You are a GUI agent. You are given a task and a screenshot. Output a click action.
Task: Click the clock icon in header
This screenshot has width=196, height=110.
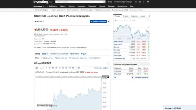[x=144, y=2]
